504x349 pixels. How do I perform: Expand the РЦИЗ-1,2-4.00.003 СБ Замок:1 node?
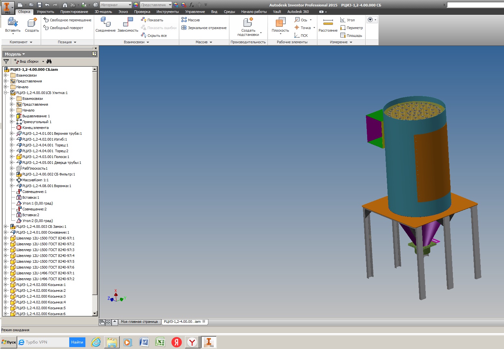coord(5,227)
